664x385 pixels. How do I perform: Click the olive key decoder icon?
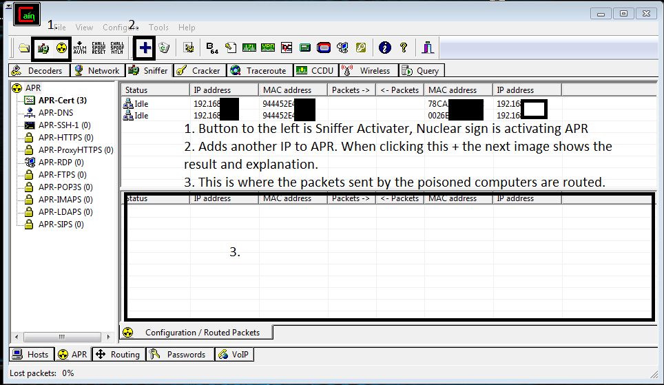[x=361, y=48]
